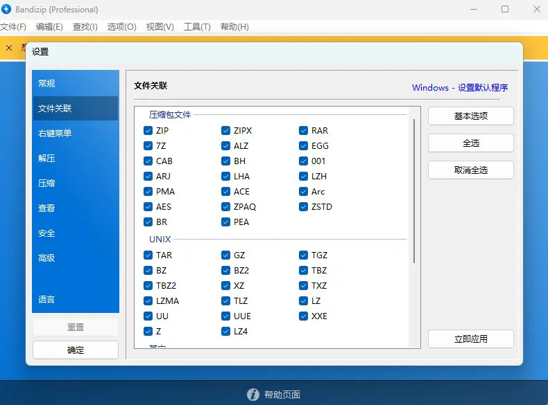Open the 编辑(E) menu
Image resolution: width=548 pixels, height=405 pixels.
point(49,27)
